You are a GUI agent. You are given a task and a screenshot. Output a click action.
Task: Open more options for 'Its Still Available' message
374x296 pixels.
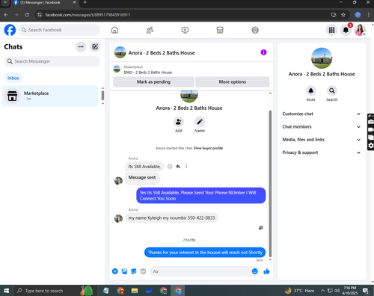186,167
